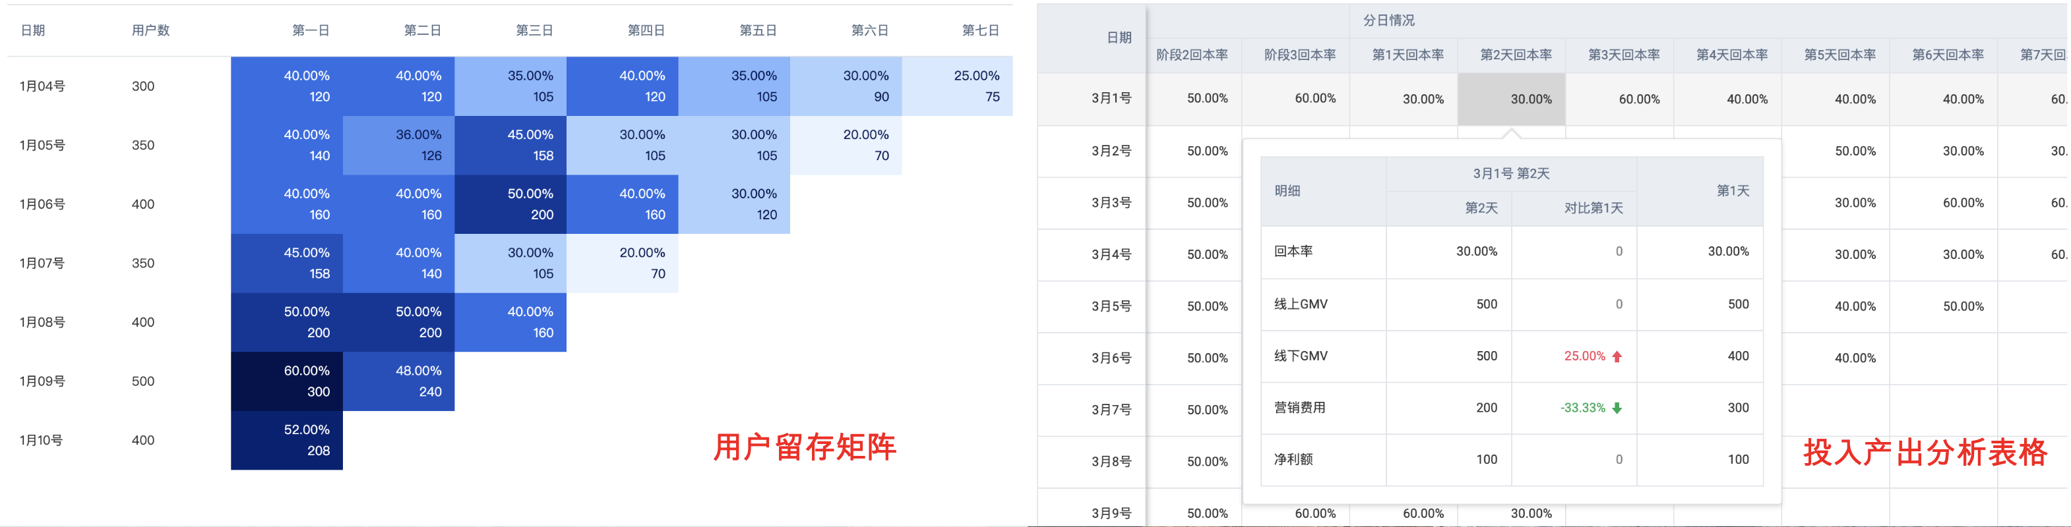This screenshot has height=527, width=2071.
Task: Select the 25.00% 75 cell under 第七日
Action: click(x=958, y=86)
